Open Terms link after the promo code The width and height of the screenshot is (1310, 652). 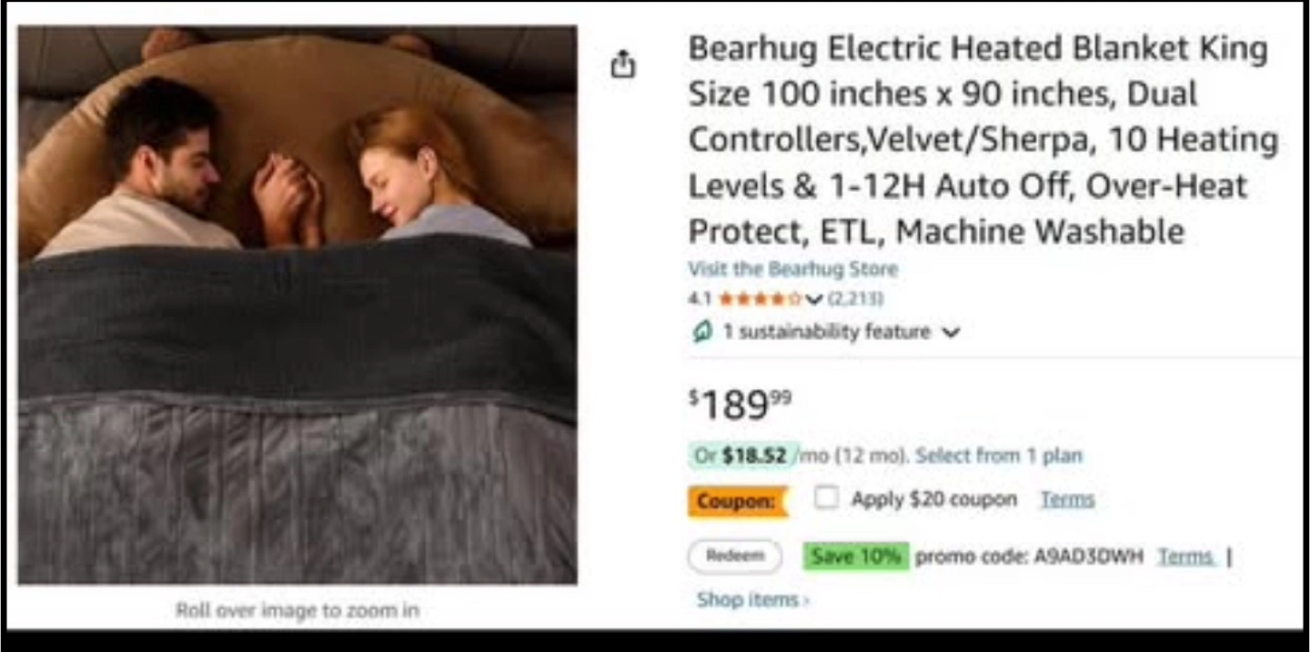pos(1185,557)
